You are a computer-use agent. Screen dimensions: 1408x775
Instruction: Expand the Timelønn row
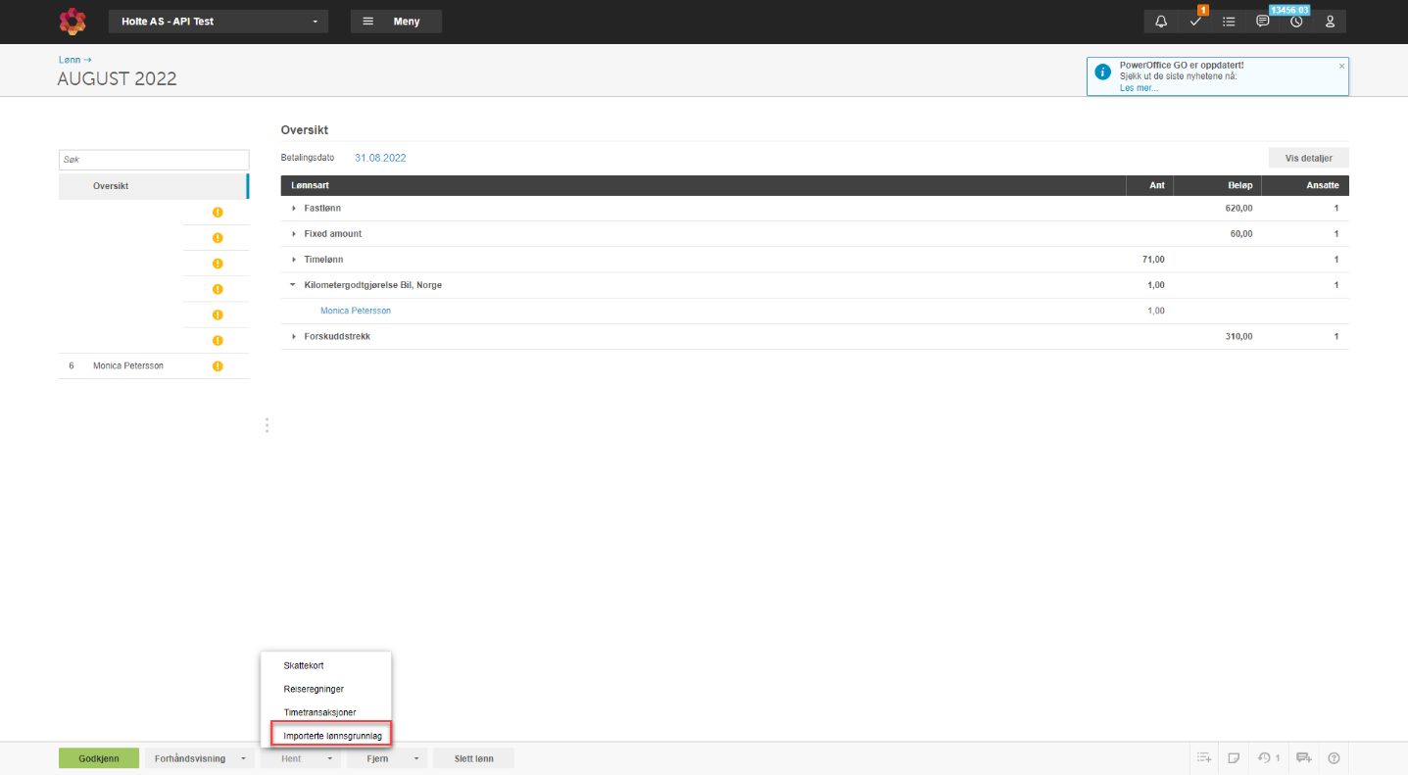294,260
